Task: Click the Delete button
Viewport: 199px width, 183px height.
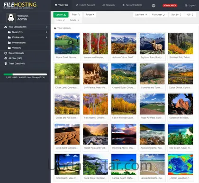Action: click(74, 20)
